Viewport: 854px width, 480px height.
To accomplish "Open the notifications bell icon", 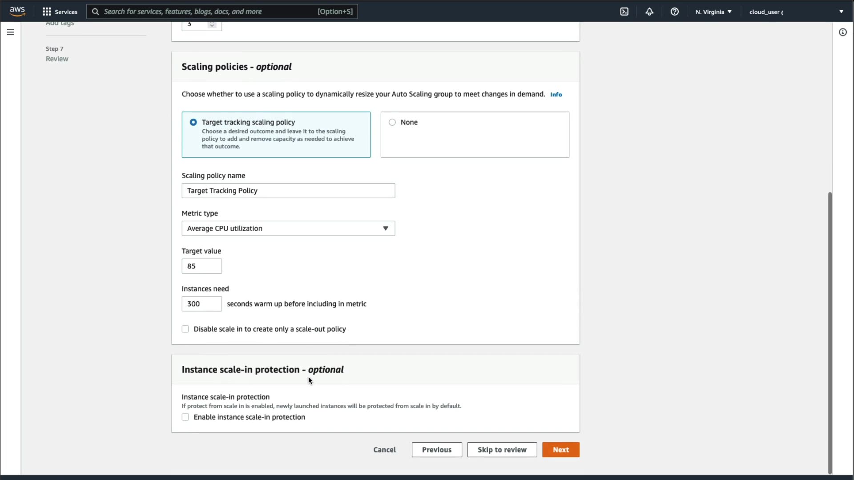I will [x=649, y=12].
